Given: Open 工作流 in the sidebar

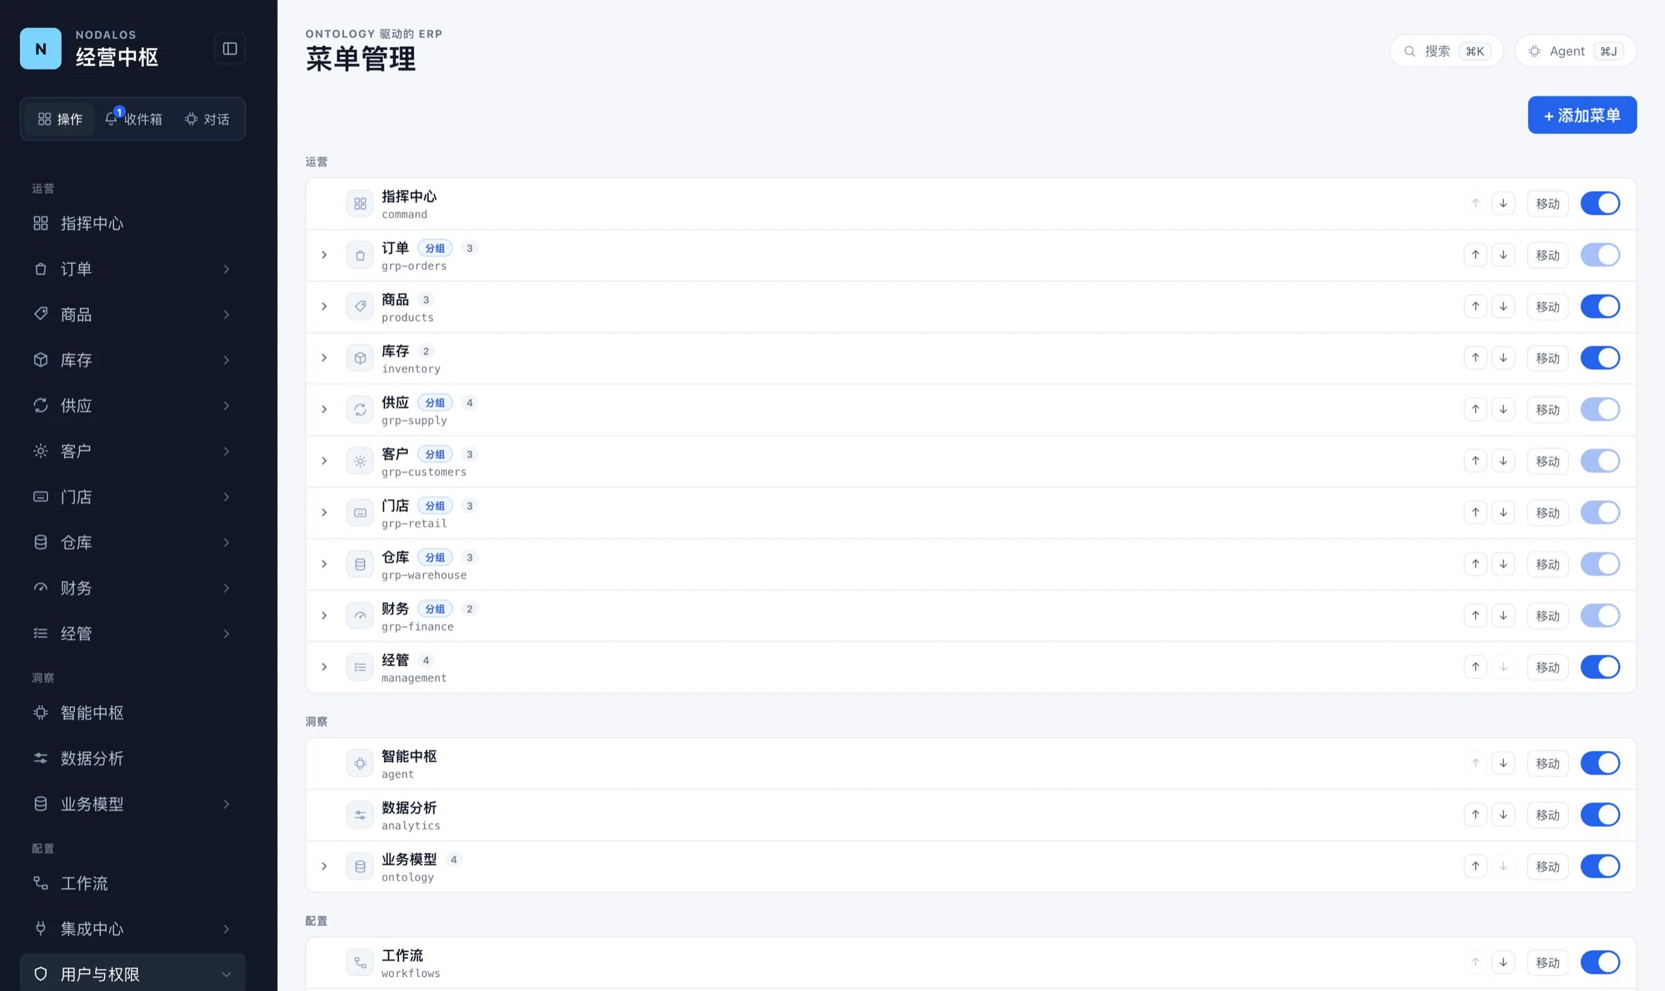Looking at the screenshot, I should tap(133, 883).
